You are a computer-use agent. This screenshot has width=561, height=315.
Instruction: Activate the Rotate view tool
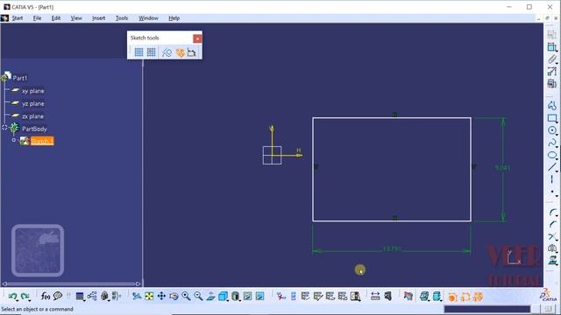tap(174, 296)
